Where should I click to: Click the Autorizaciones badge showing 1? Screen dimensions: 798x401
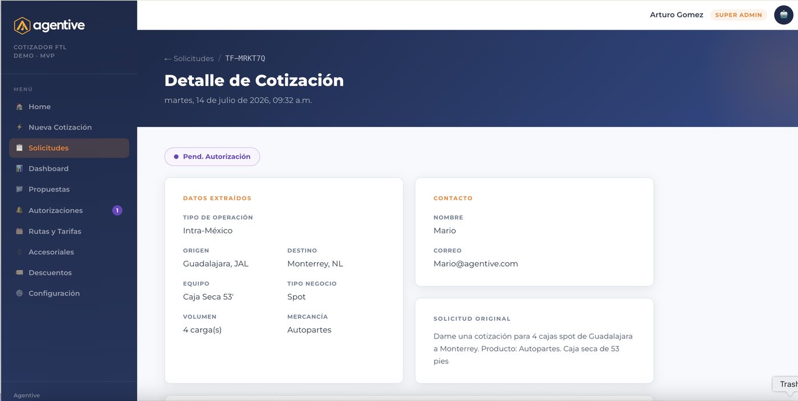pos(117,210)
